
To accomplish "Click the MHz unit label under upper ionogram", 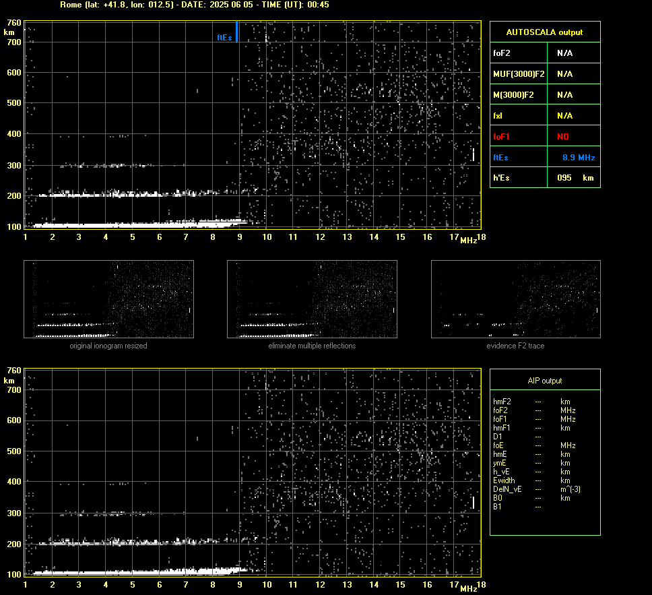I will point(469,241).
